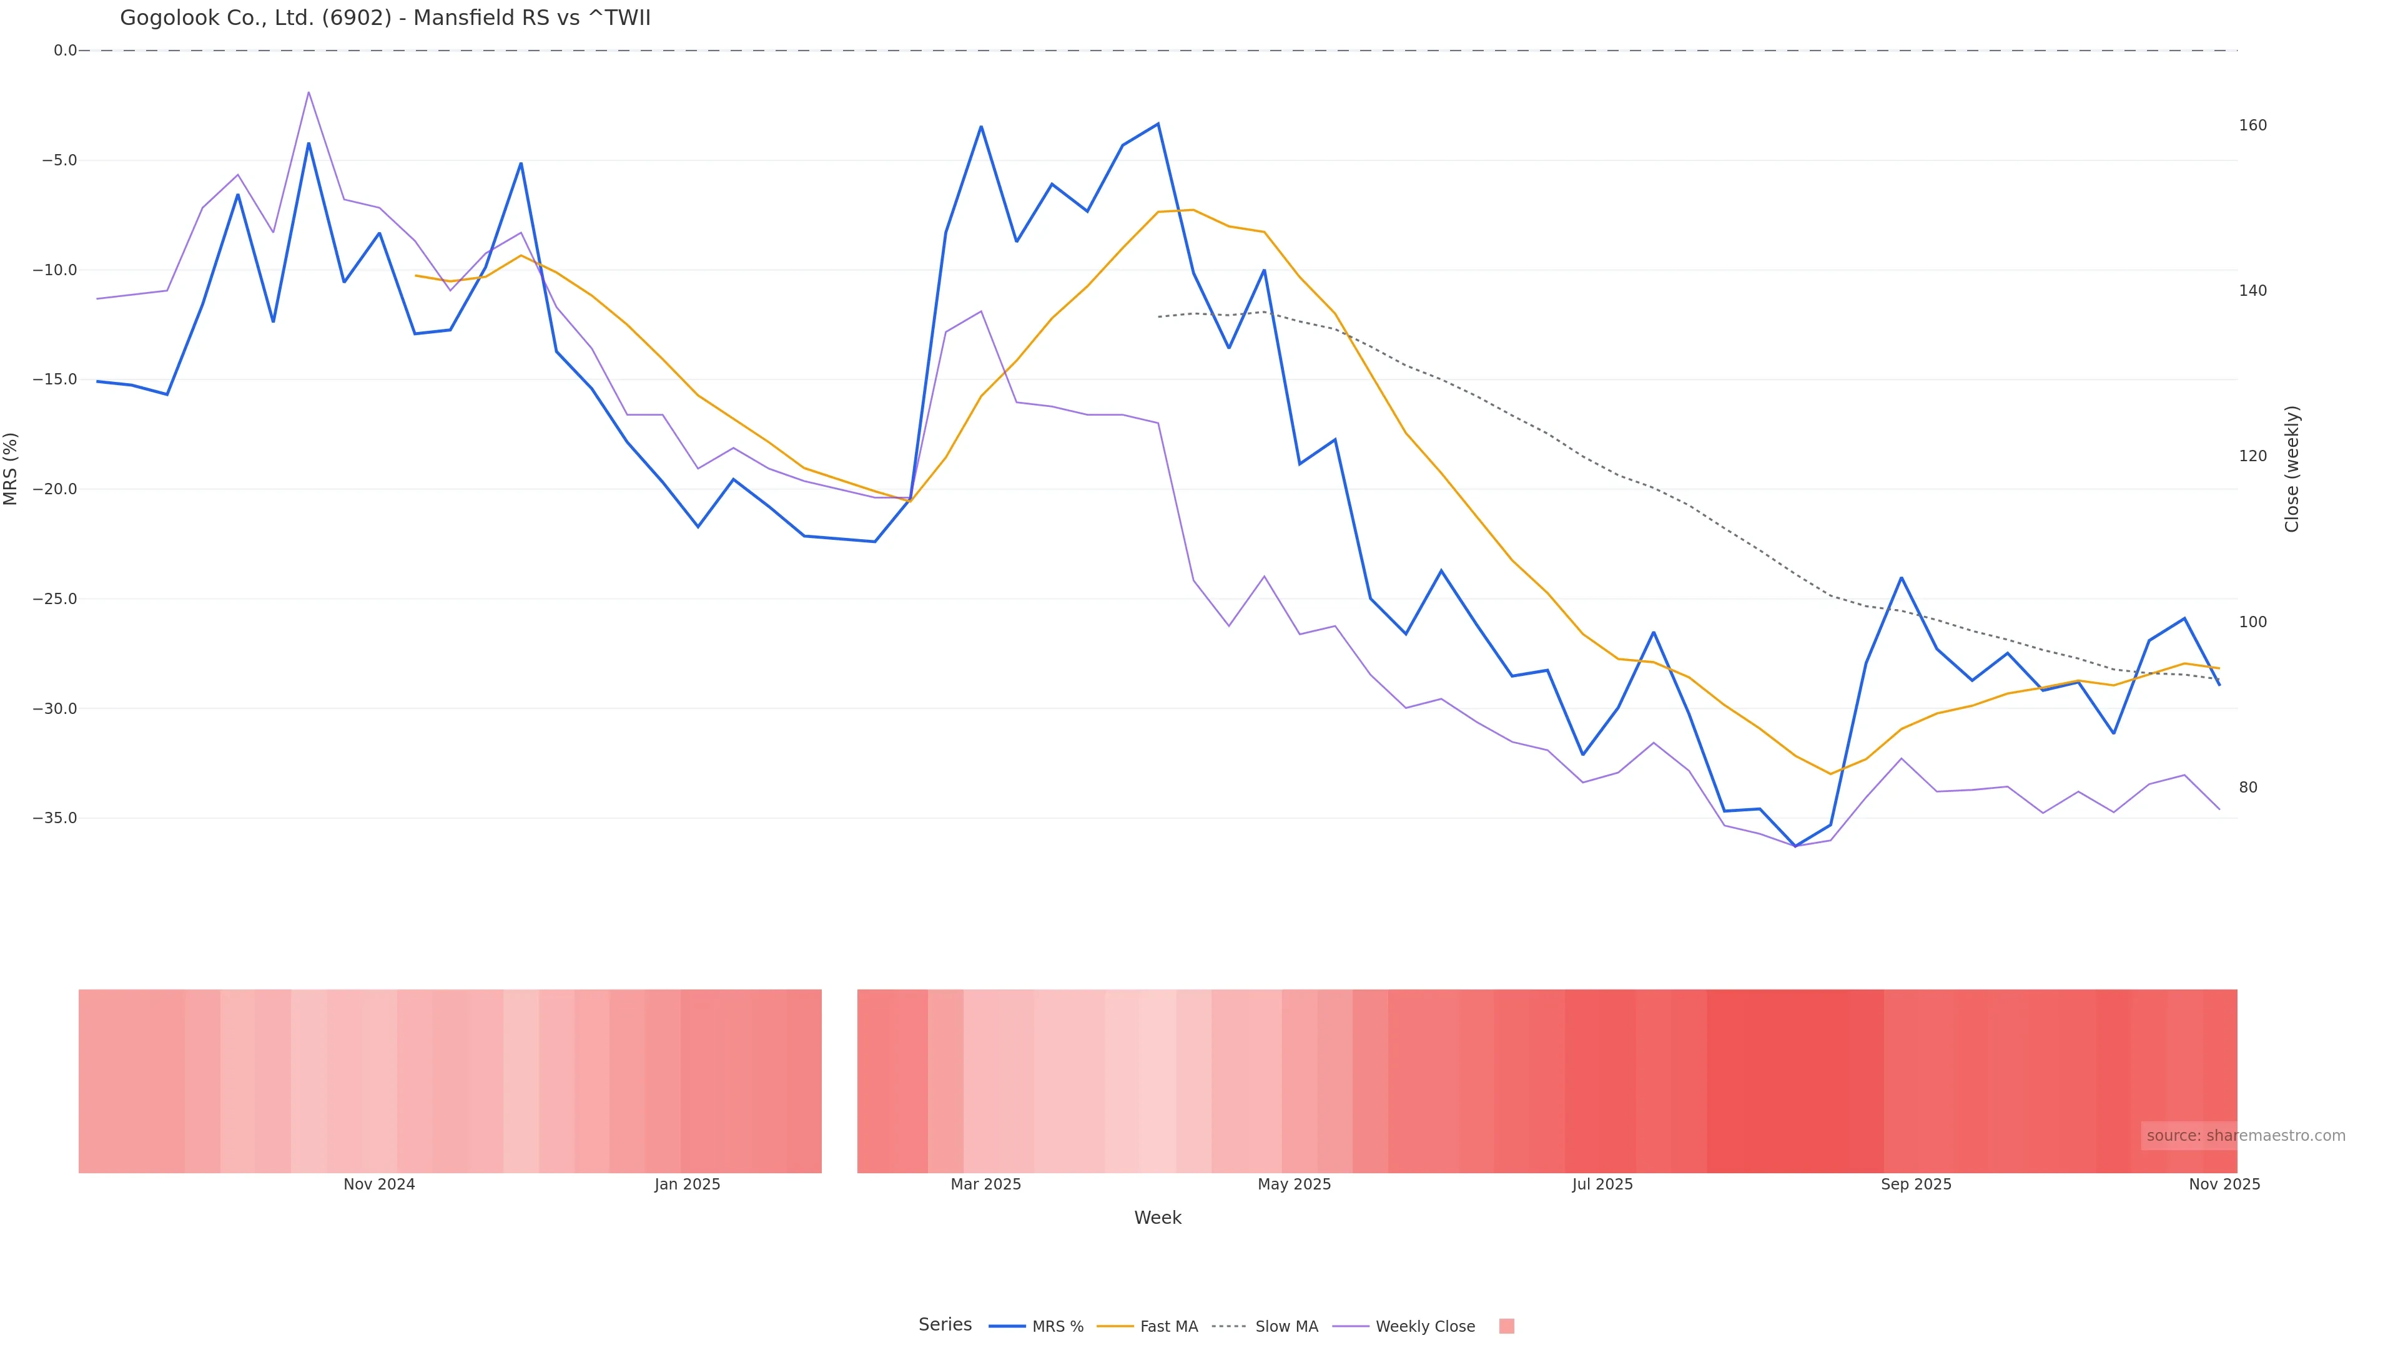Click the sharemaestro.com source watermark

click(2246, 1136)
